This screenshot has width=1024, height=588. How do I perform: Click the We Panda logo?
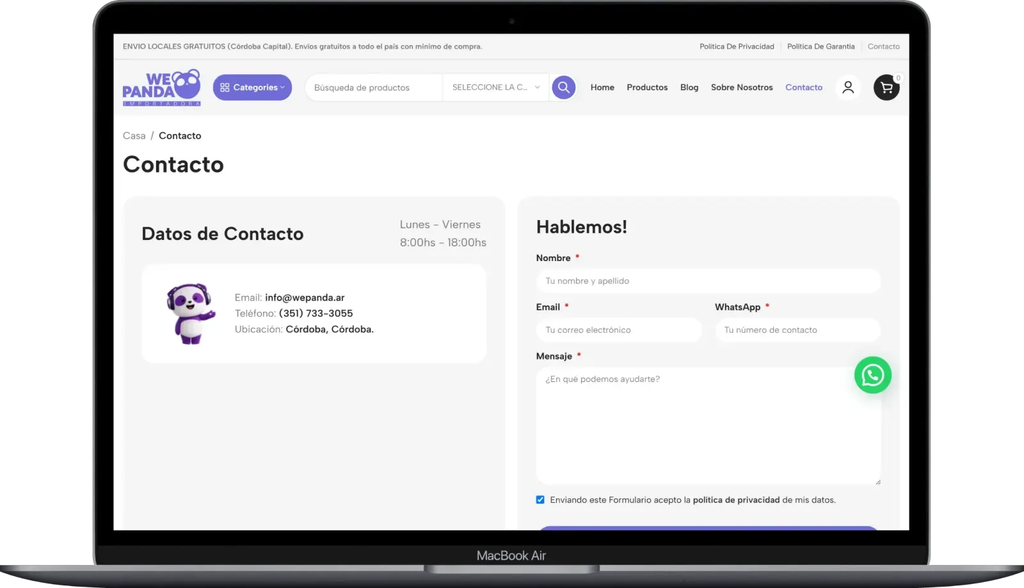(161, 88)
